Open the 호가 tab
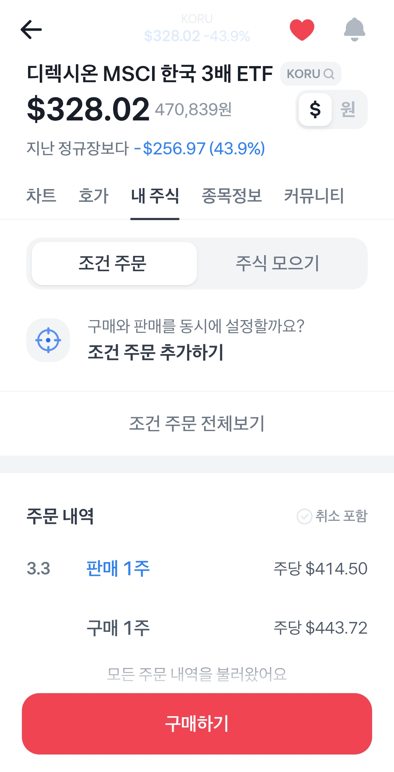The height and width of the screenshot is (772, 394). (94, 196)
